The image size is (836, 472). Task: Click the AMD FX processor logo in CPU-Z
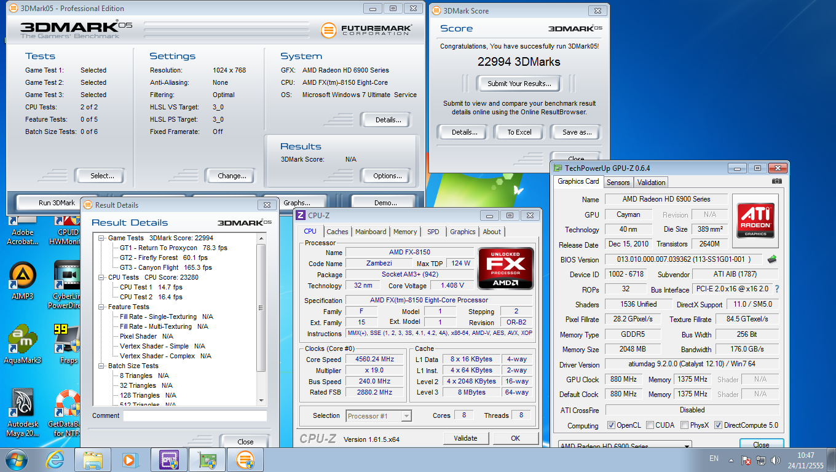(x=506, y=268)
